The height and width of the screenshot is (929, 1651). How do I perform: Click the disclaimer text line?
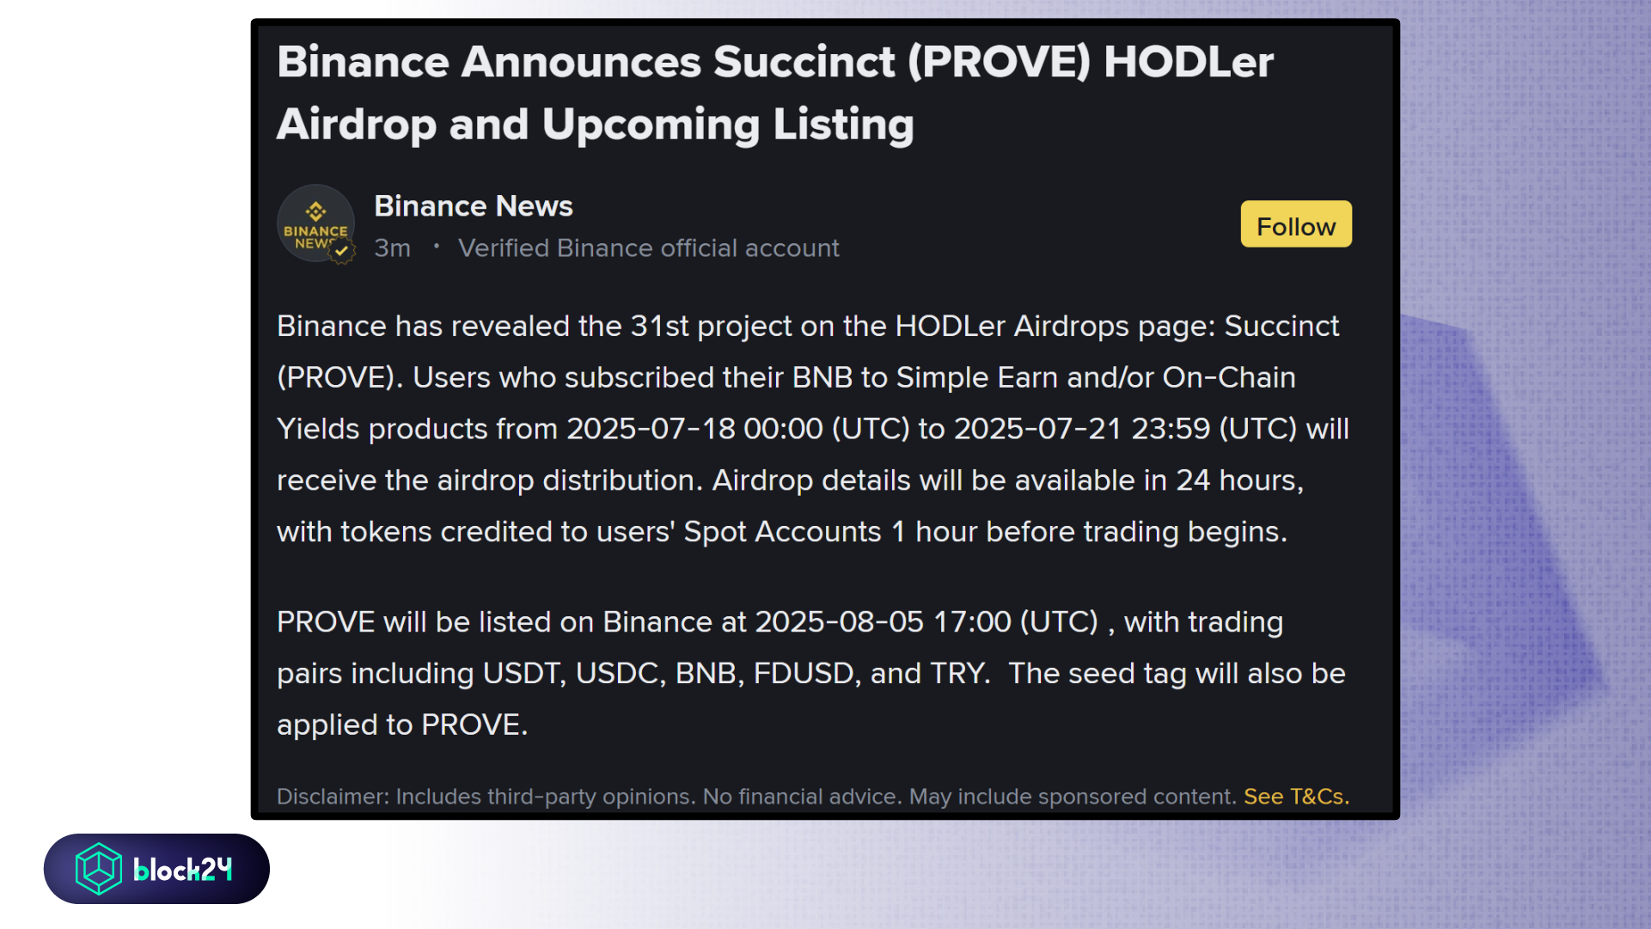812,797
